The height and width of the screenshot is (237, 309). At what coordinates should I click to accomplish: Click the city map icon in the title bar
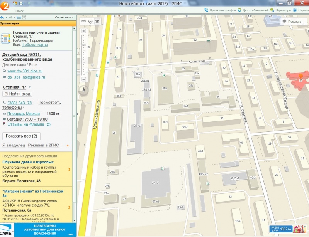(15, 3)
